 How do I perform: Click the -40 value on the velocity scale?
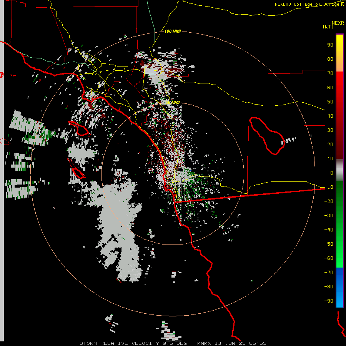tap(329, 230)
